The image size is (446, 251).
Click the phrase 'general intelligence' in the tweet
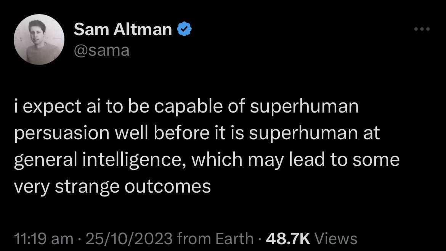pos(98,160)
